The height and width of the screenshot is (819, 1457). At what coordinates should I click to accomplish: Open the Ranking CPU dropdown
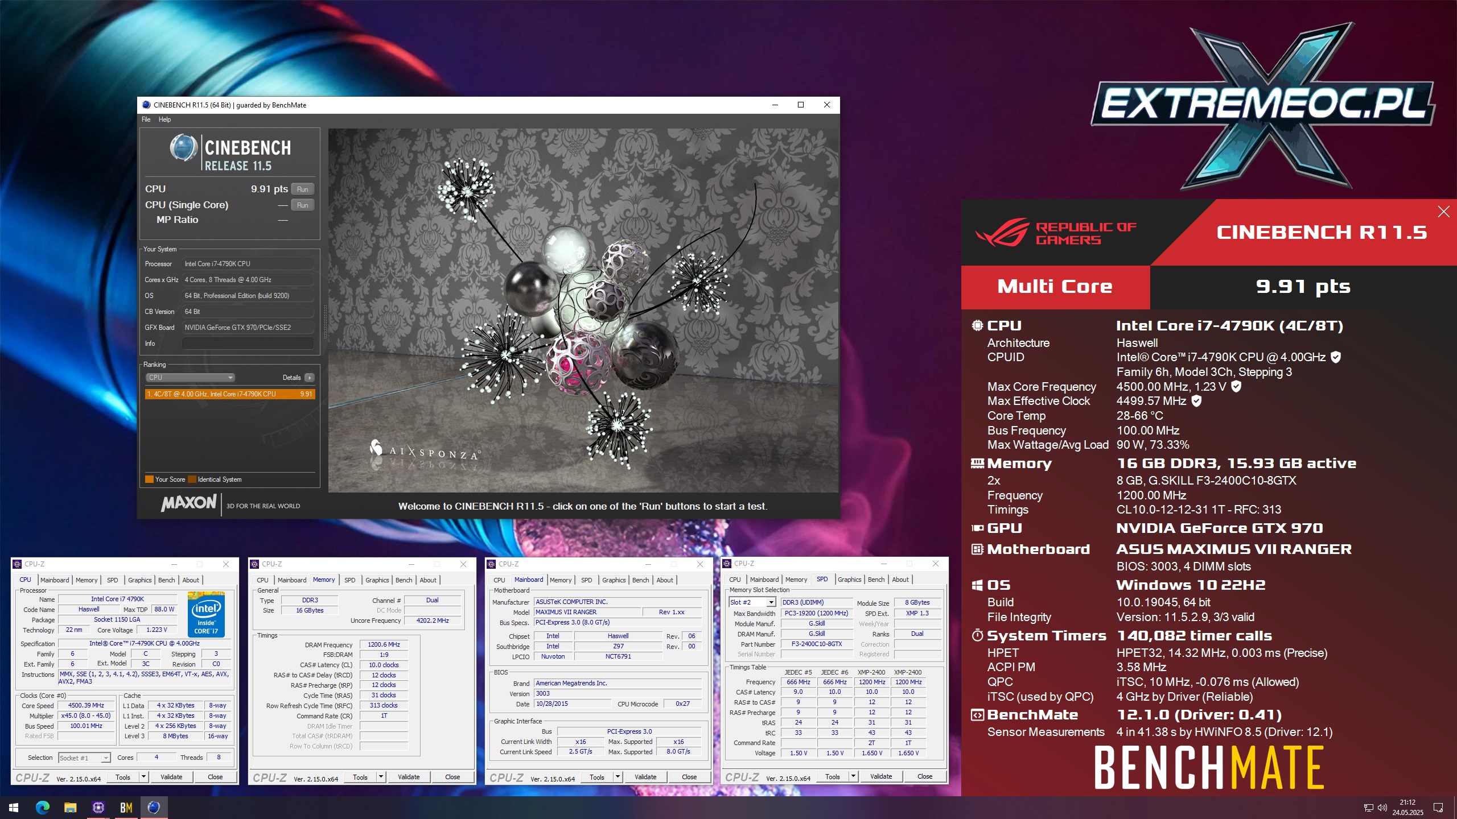(x=191, y=378)
